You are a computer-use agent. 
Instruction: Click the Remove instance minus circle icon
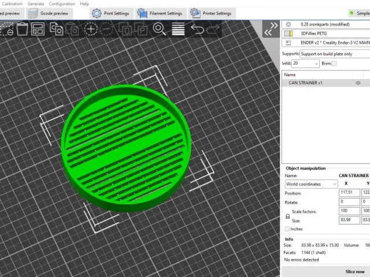[x=106, y=29]
